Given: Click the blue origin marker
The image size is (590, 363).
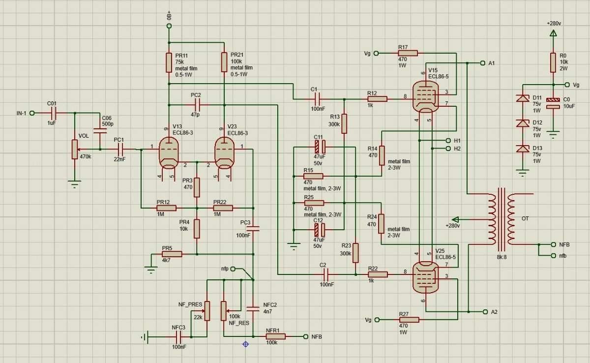Looking at the screenshot, I should [x=245, y=344].
